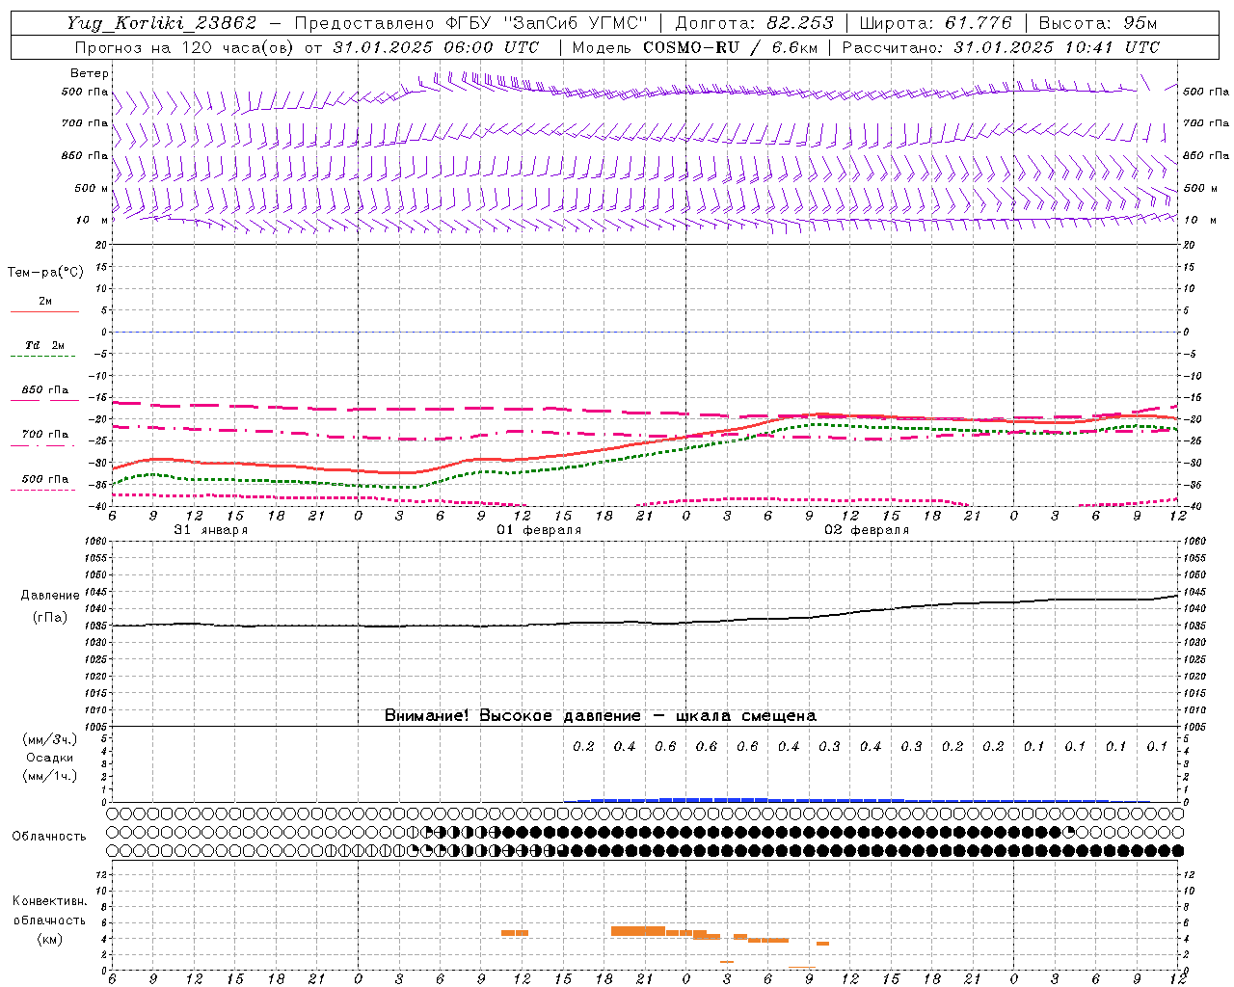Click the model label COSMO-RU / 6.6км
This screenshot has height=987, width=1234.
pos(730,47)
